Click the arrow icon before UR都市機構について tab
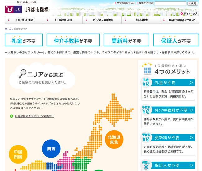This screenshot has width=202, height=171. (x=164, y=20)
